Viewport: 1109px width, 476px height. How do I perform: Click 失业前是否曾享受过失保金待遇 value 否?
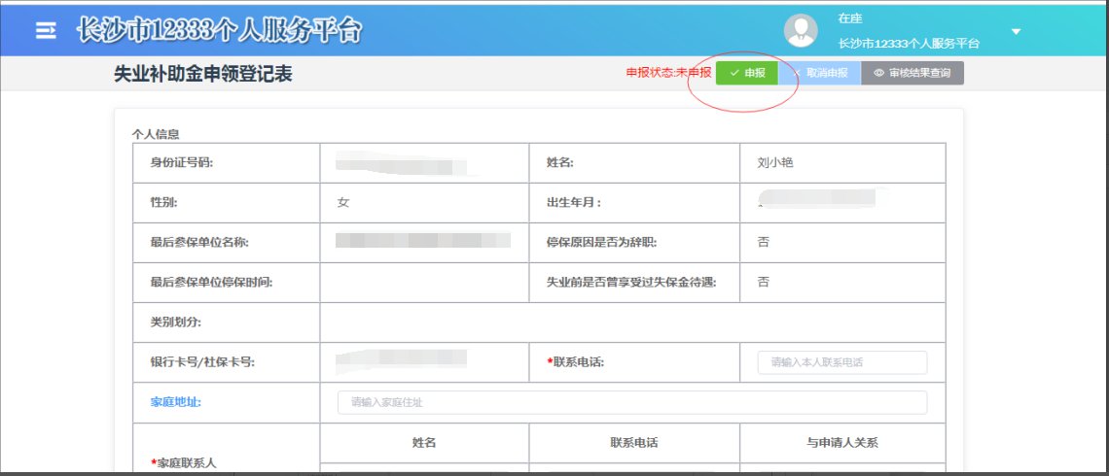tap(763, 283)
